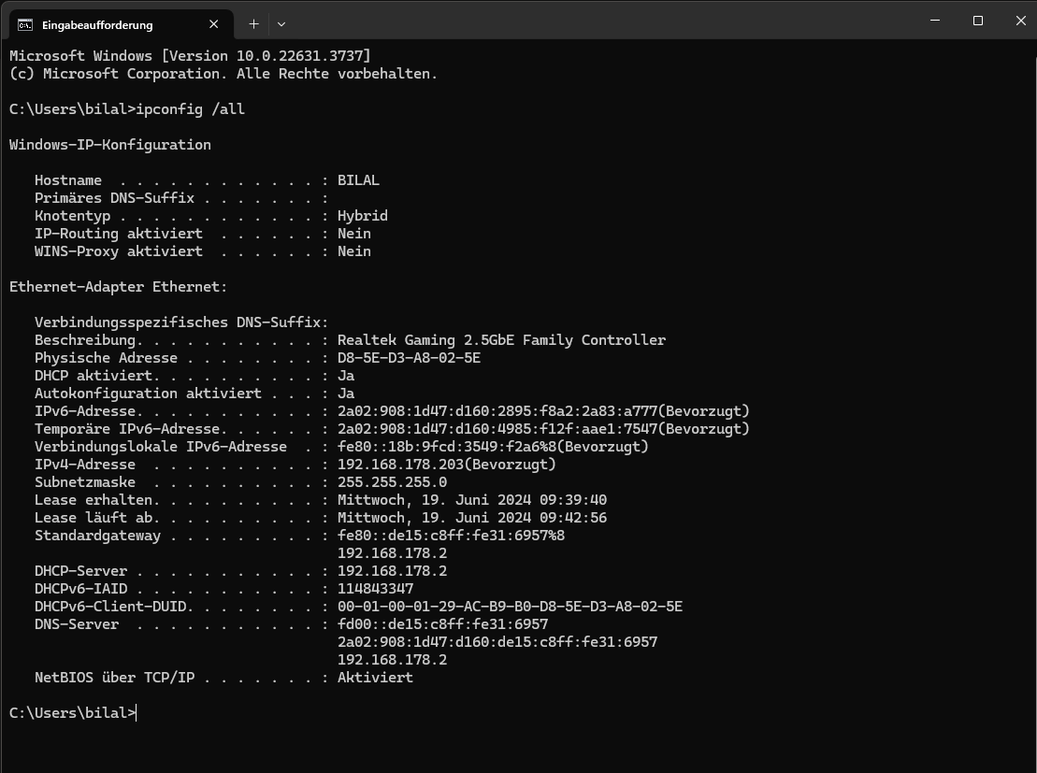Click empty title bar area
The height and width of the screenshot is (773, 1037).
[x=596, y=21]
